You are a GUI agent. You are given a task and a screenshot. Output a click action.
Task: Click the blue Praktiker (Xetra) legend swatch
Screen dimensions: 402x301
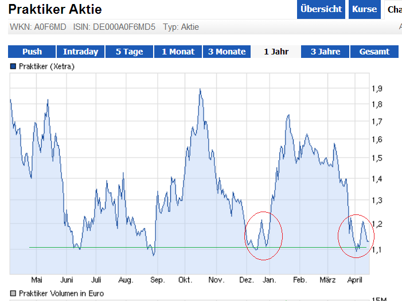point(13,67)
